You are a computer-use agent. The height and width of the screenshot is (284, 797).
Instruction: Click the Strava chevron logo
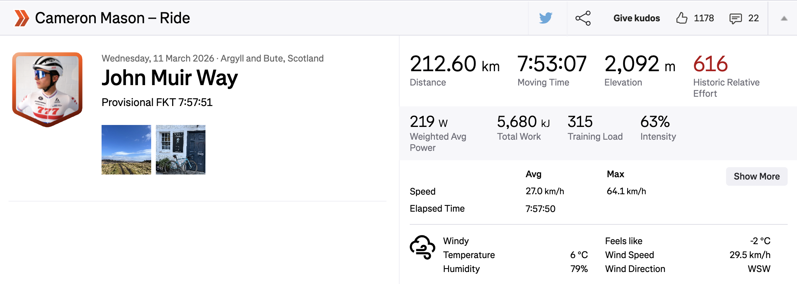[21, 17]
